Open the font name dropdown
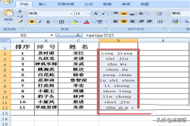The image size is (190, 126). pos(71,14)
